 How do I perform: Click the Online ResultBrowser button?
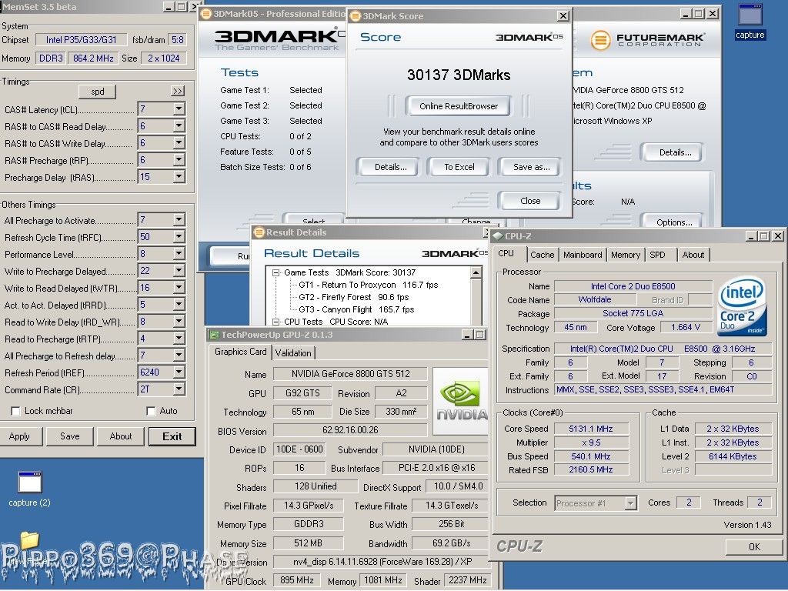click(x=459, y=106)
